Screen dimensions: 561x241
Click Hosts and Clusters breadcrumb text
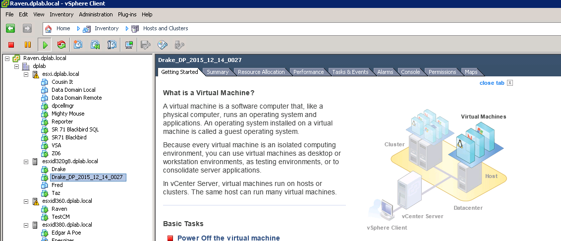click(166, 28)
